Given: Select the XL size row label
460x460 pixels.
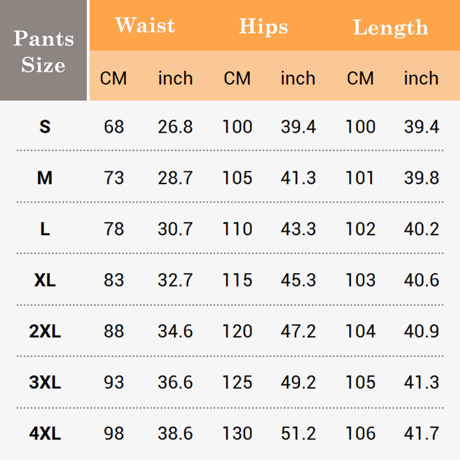Looking at the screenshot, I should point(45,280).
